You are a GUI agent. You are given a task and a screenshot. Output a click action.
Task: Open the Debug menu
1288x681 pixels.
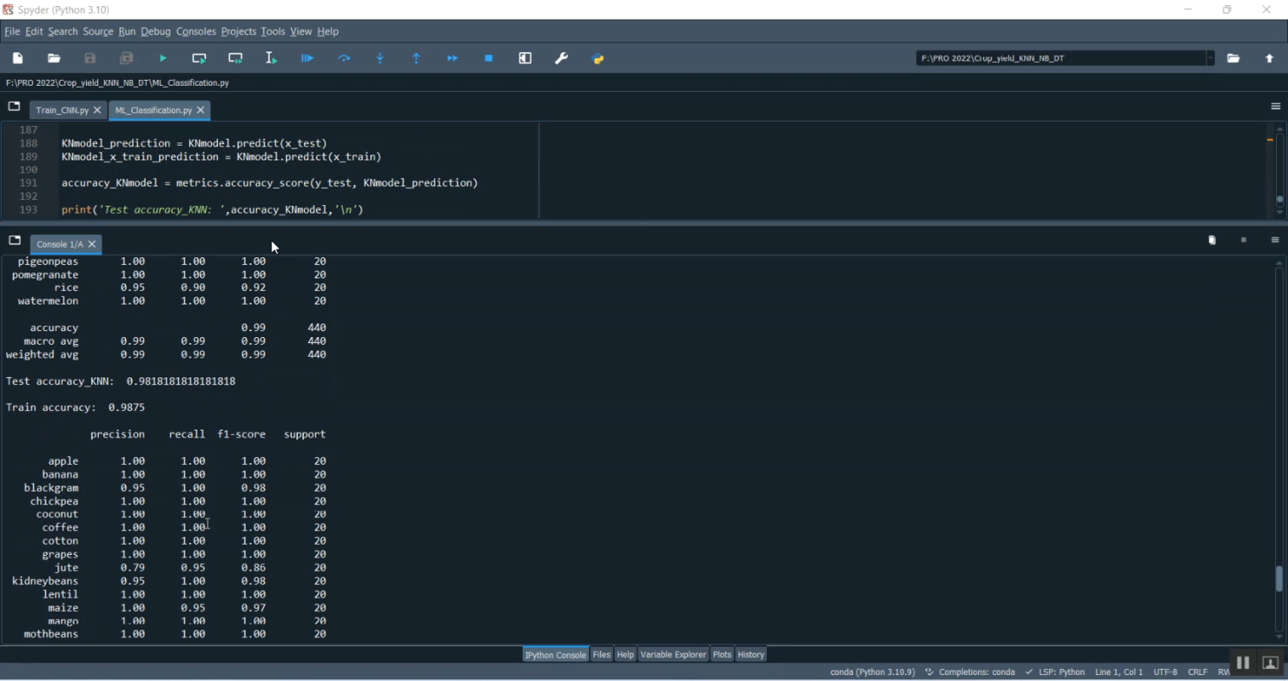click(155, 32)
